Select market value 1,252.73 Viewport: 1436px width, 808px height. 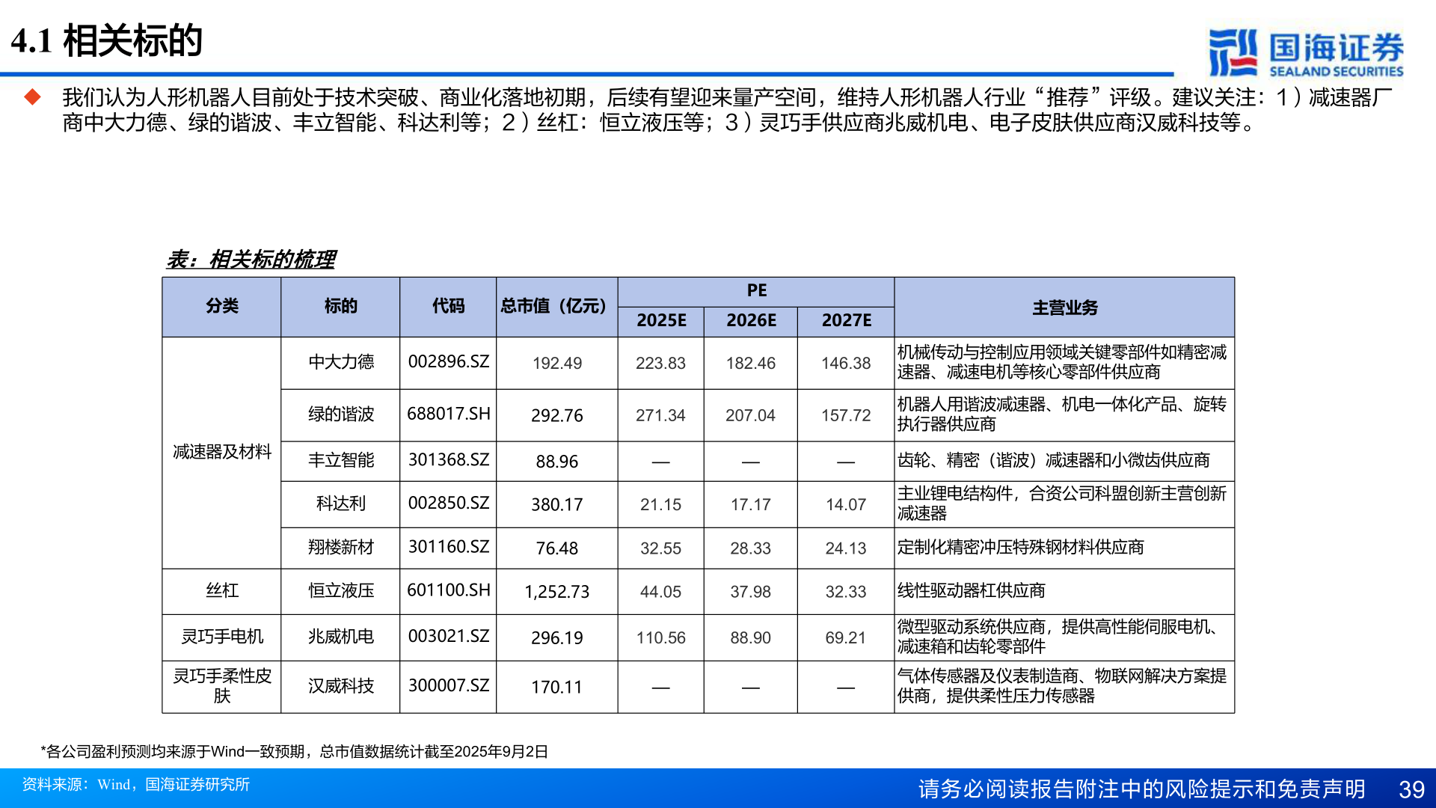click(x=556, y=593)
